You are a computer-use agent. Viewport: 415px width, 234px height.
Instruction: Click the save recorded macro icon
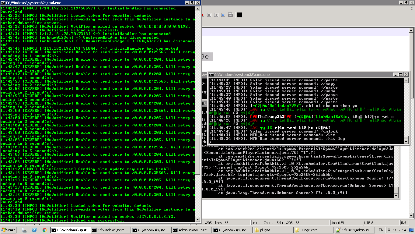[230, 15]
